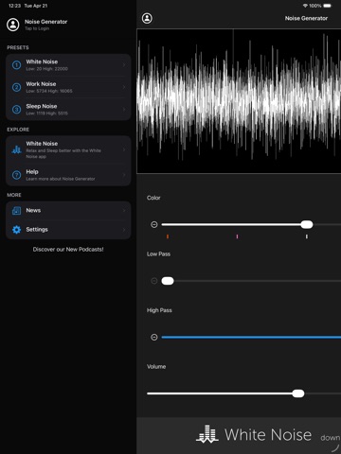341x454 pixels.
Task: Select the white color marker under Color slider
Action: point(307,236)
